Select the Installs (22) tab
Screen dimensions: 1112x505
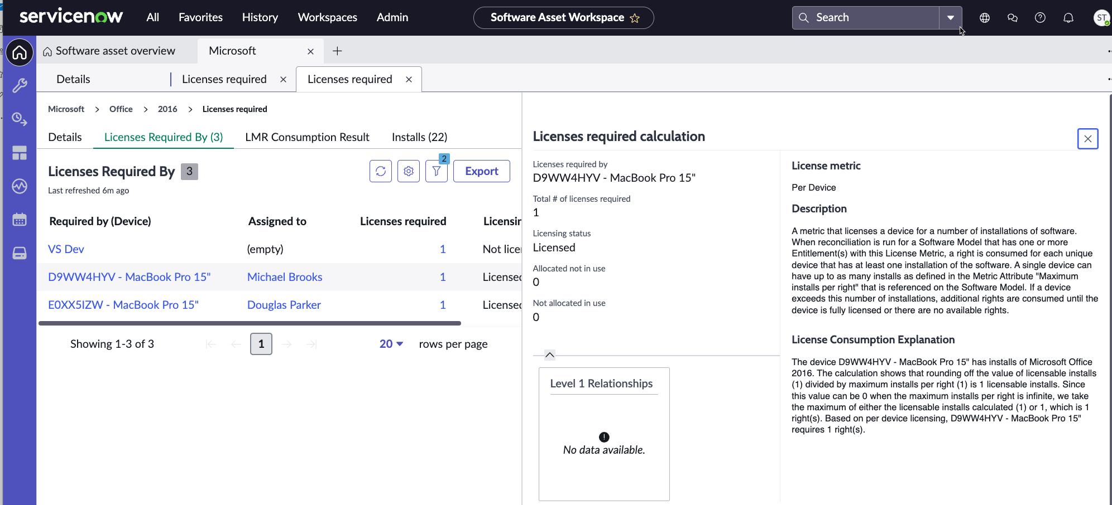(420, 137)
